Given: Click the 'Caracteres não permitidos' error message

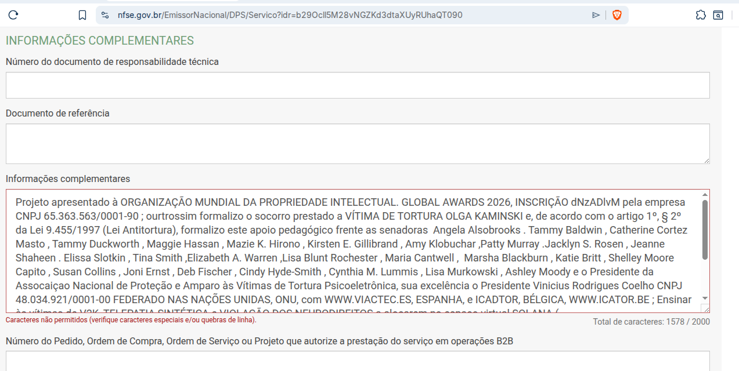Looking at the screenshot, I should coord(131,320).
